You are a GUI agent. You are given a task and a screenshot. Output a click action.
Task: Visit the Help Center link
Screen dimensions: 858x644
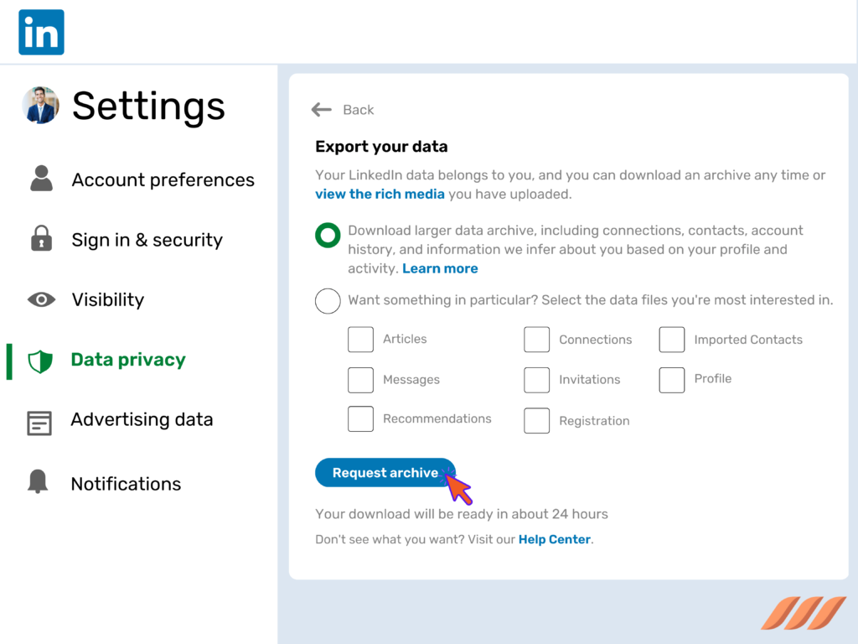point(555,539)
